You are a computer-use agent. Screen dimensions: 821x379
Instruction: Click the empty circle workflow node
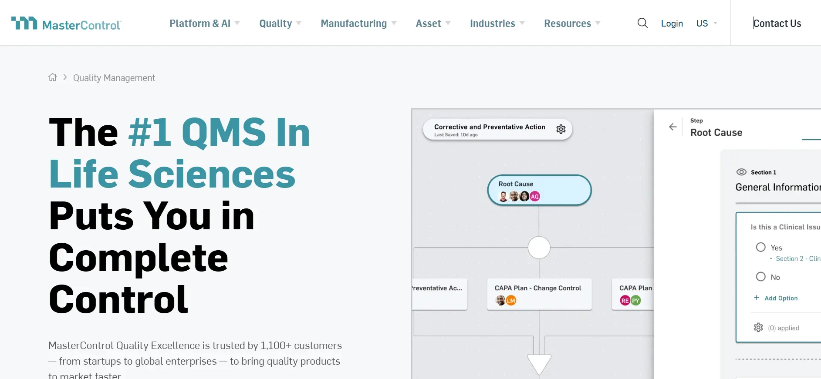point(539,248)
